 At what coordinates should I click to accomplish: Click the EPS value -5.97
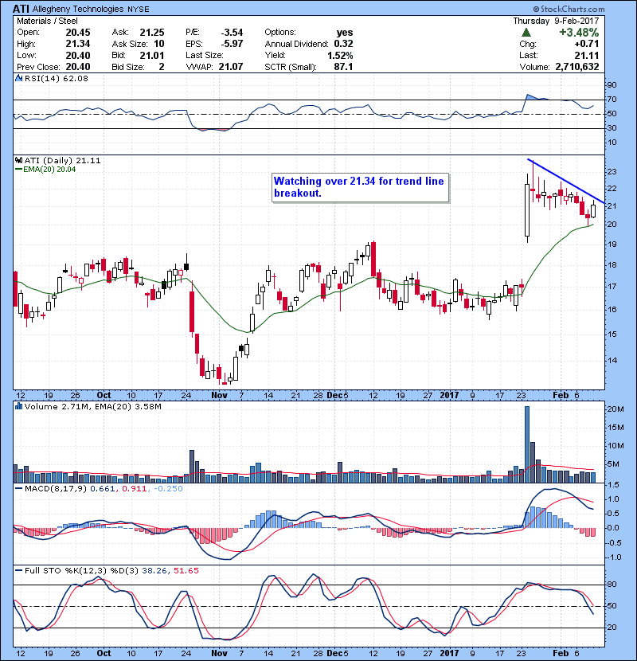coord(232,44)
